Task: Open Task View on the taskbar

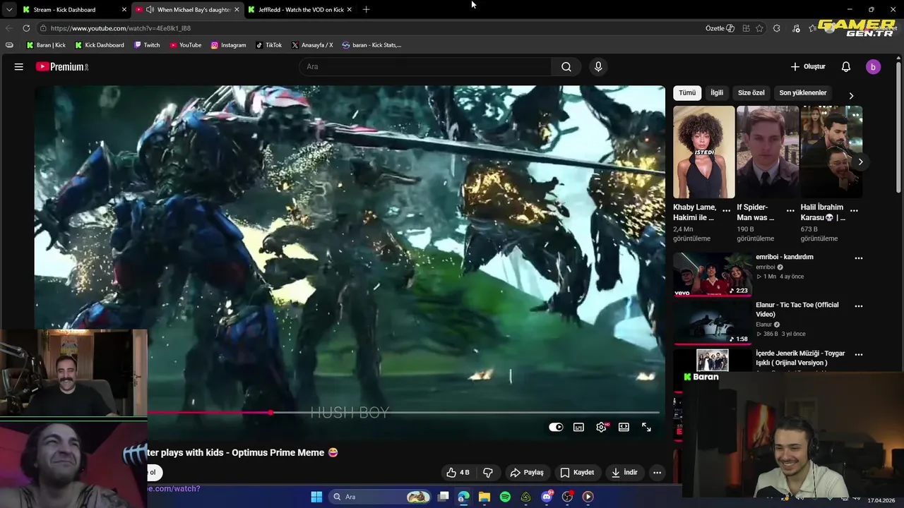Action: coord(443,497)
